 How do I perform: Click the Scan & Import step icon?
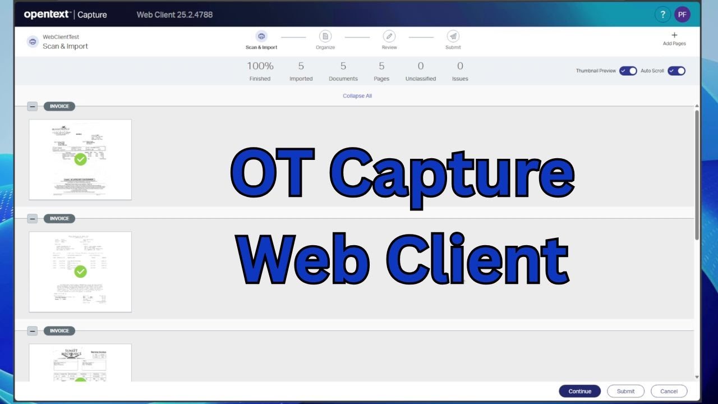point(261,36)
